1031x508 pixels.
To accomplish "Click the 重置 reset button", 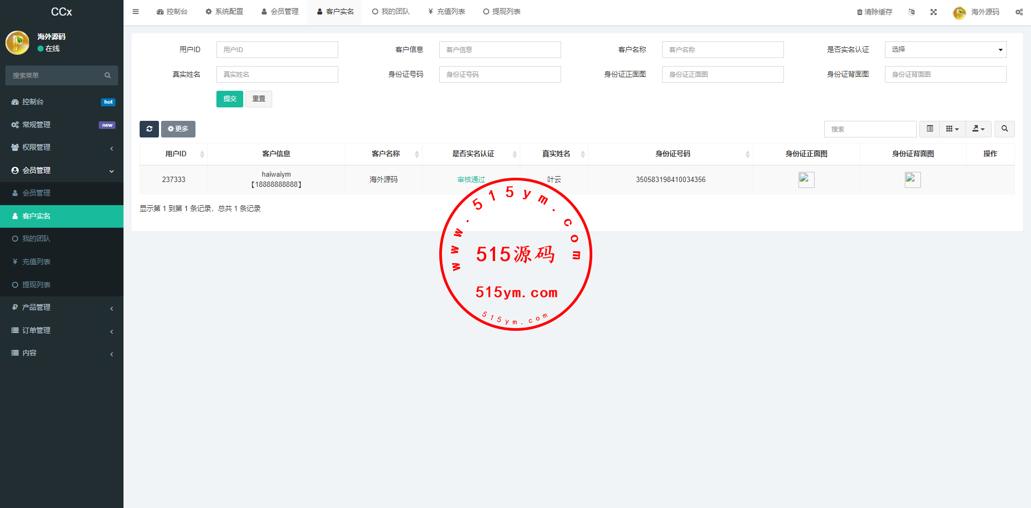I will (x=259, y=99).
